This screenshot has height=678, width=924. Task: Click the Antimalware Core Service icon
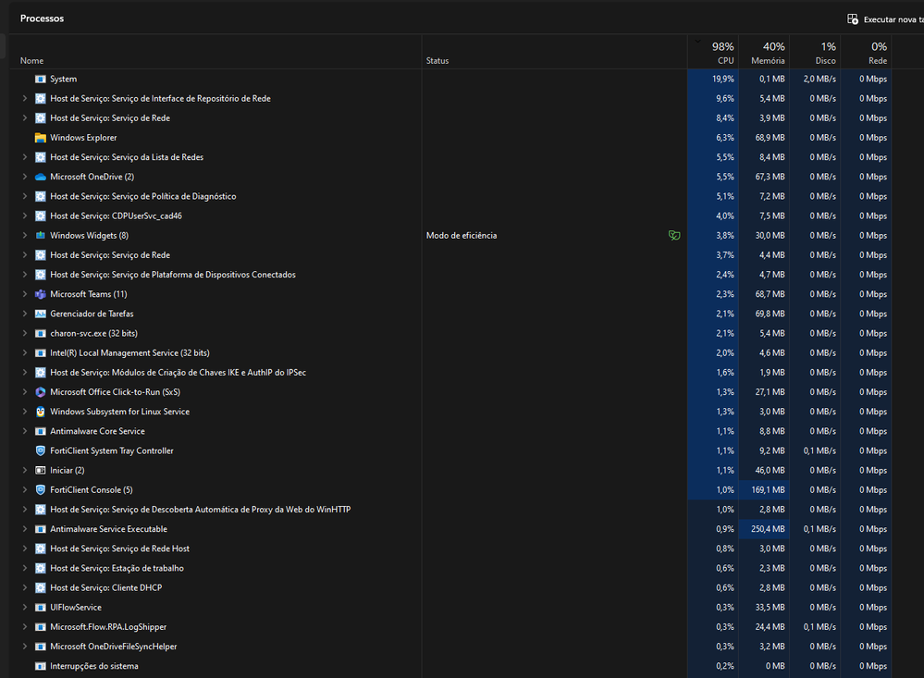40,431
